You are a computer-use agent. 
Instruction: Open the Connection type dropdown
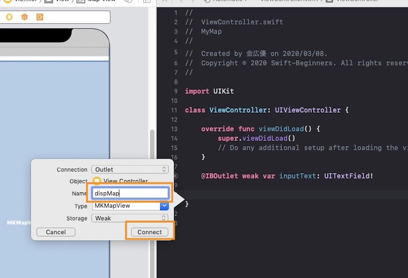130,170
